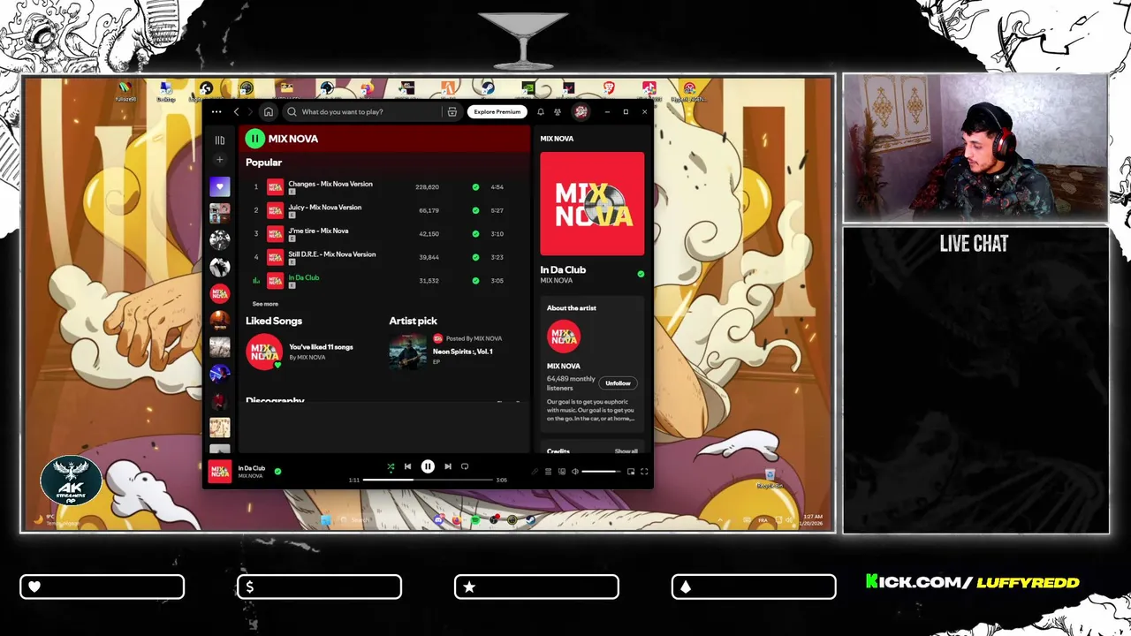
Task: Create a playlist with the plus icon
Action: [220, 160]
